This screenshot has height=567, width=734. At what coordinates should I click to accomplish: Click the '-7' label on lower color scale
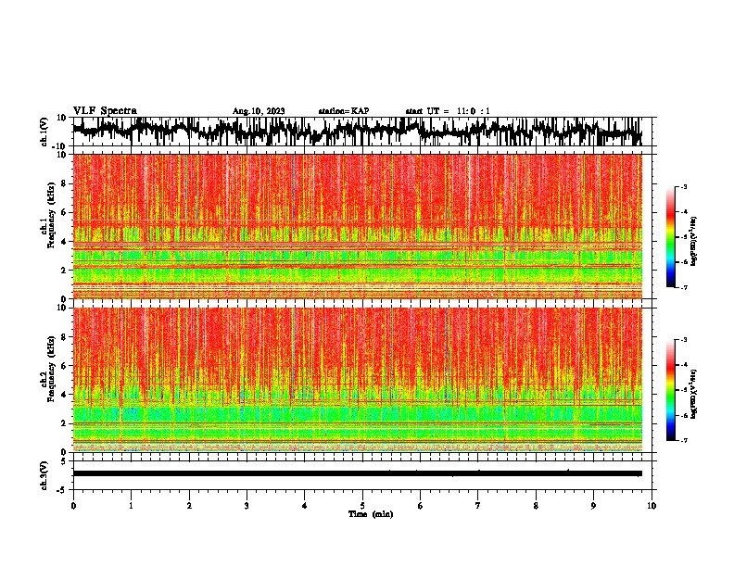click(x=683, y=440)
